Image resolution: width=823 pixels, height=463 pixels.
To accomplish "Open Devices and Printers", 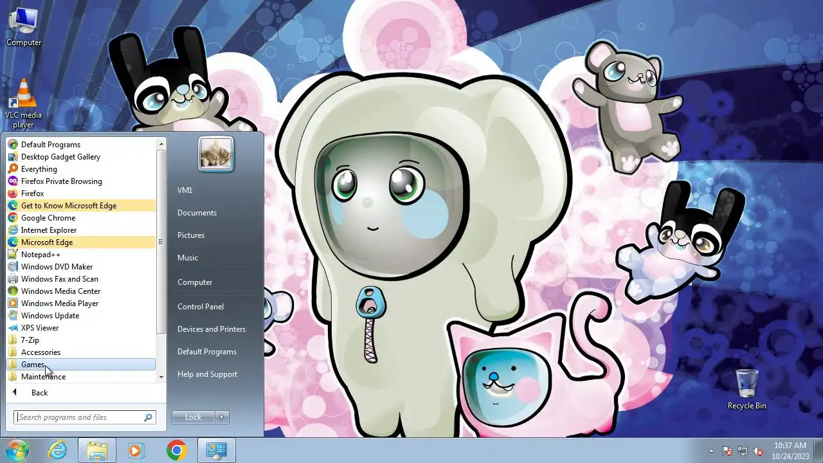I will pyautogui.click(x=212, y=329).
